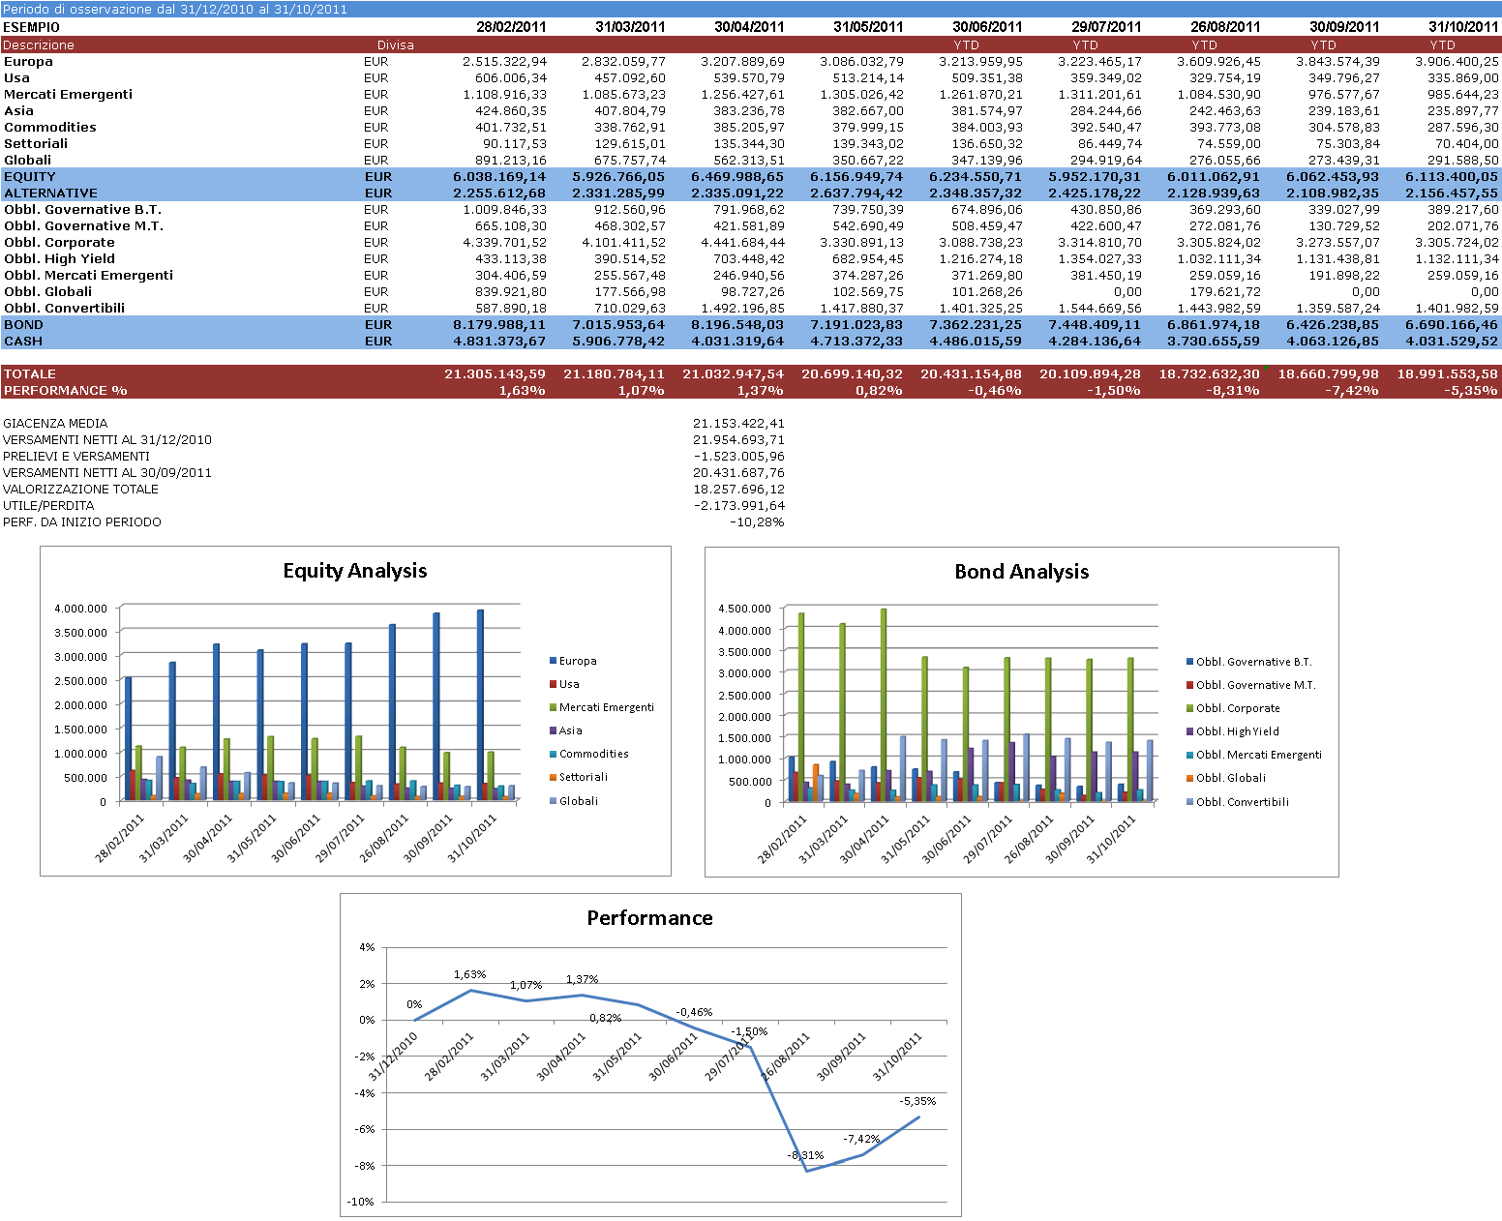Click the 30/06/2011 column header

coord(987,27)
